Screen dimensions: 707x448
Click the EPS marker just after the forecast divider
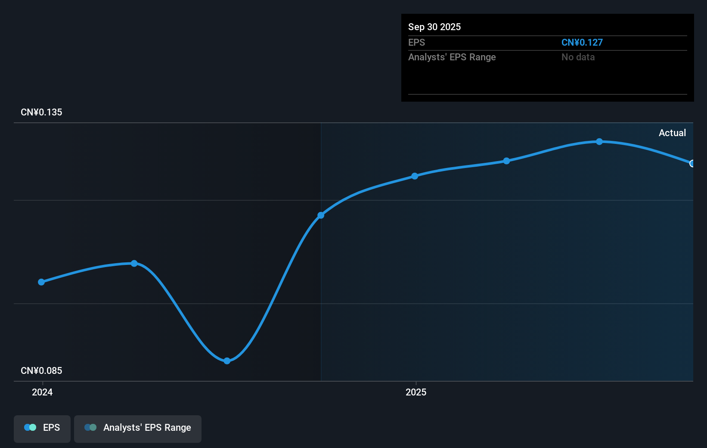(x=414, y=176)
